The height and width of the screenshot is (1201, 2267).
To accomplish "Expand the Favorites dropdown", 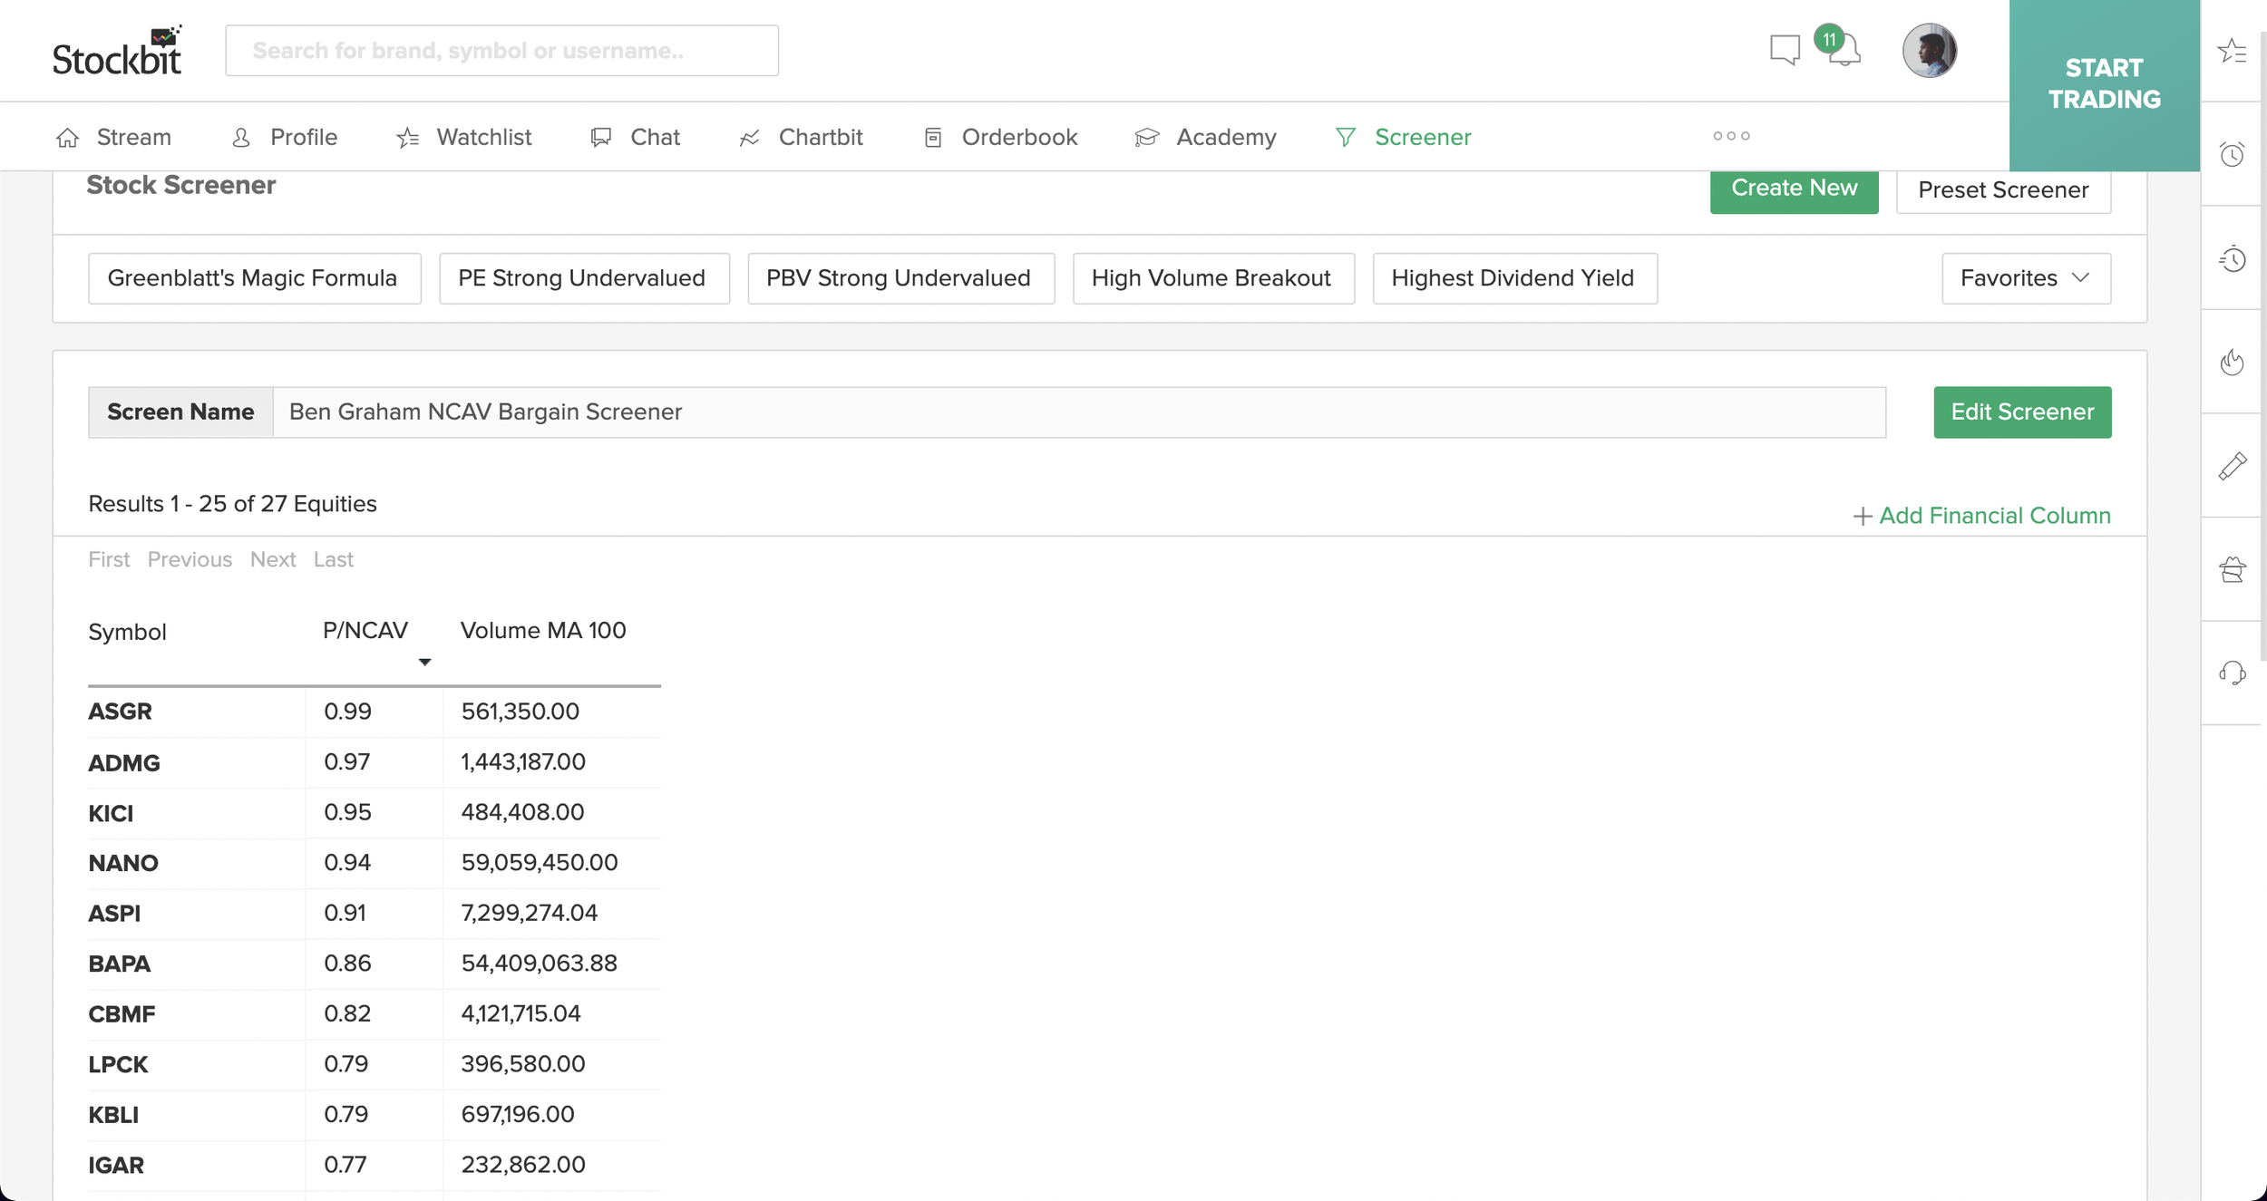I will [x=2026, y=278].
